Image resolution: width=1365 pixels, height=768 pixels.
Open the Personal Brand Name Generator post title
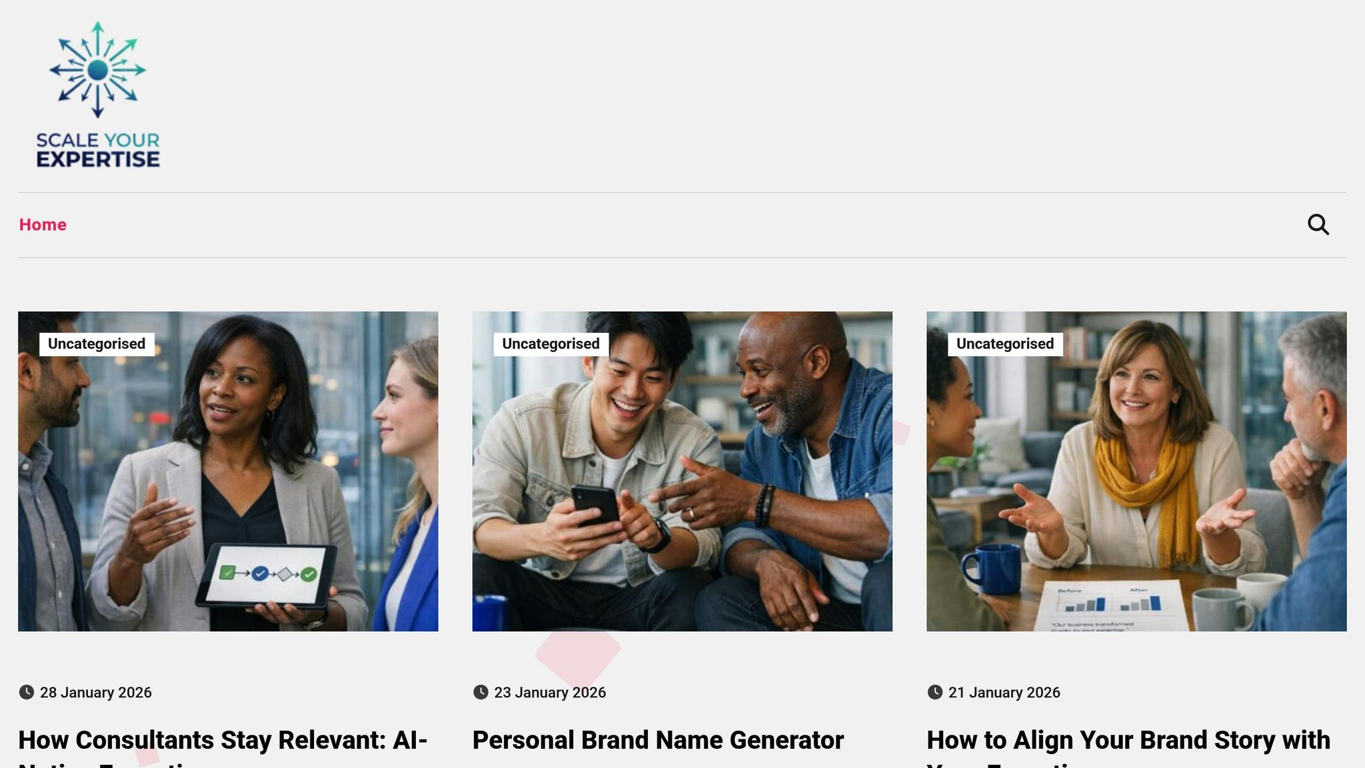click(x=658, y=740)
